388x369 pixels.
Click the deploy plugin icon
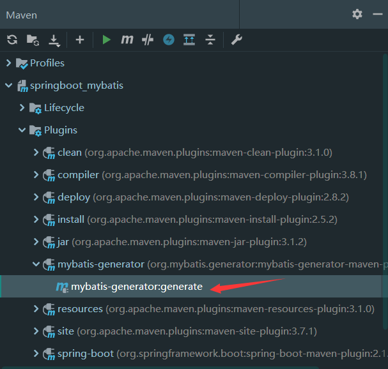[49, 198]
